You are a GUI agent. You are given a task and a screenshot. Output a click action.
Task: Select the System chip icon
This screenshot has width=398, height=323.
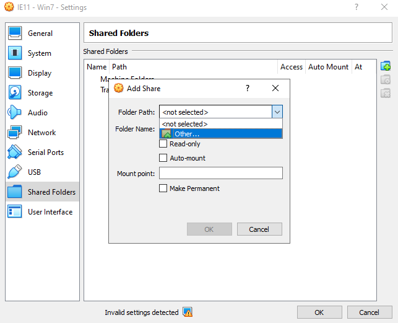click(x=15, y=53)
